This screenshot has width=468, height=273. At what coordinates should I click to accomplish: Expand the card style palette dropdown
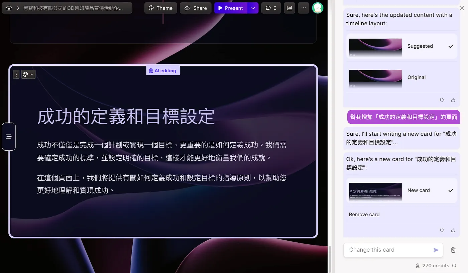point(28,74)
